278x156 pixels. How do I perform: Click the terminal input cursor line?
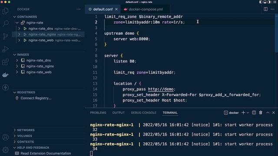(x=91, y=153)
